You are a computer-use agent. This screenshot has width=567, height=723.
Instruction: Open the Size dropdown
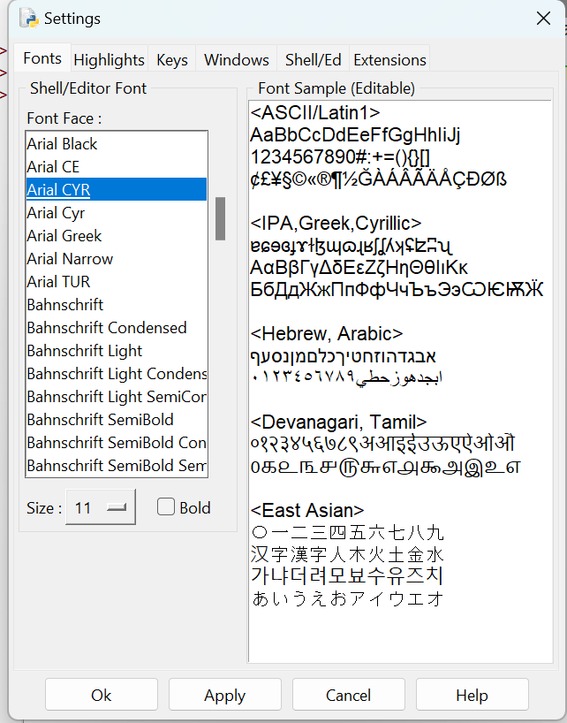click(x=100, y=507)
